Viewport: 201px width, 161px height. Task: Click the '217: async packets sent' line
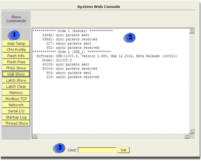click(69, 43)
